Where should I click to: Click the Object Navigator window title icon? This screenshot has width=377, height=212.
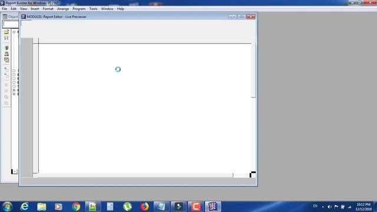(x=5, y=16)
